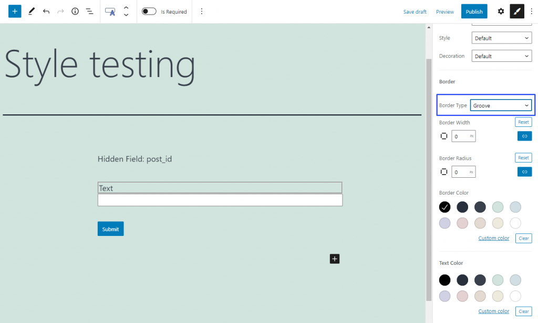Click the empty text input in the form

point(220,200)
